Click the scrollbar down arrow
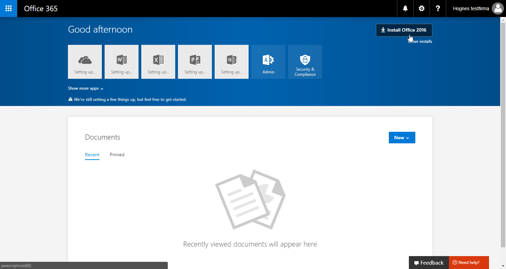This screenshot has width=506, height=269. pyautogui.click(x=503, y=266)
